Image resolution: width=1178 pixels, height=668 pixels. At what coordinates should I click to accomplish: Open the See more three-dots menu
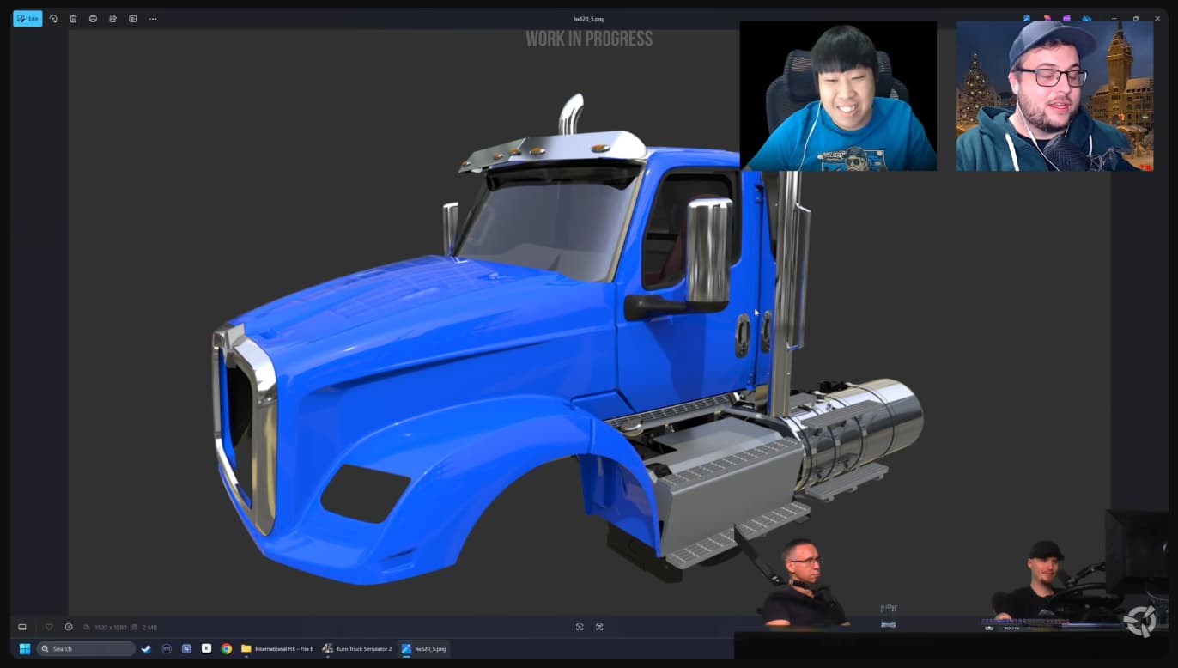coord(153,19)
